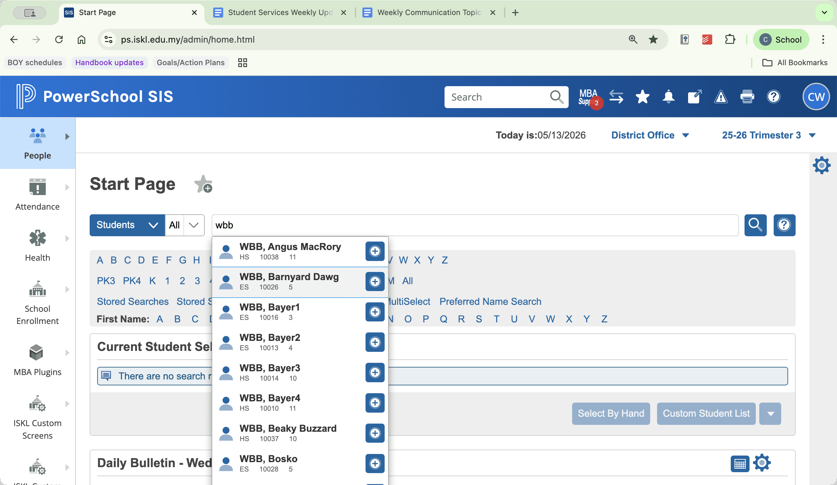Switch to Weekly Communication Topic tab

[429, 13]
